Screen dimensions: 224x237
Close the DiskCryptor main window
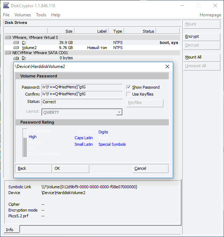coord(215,5)
